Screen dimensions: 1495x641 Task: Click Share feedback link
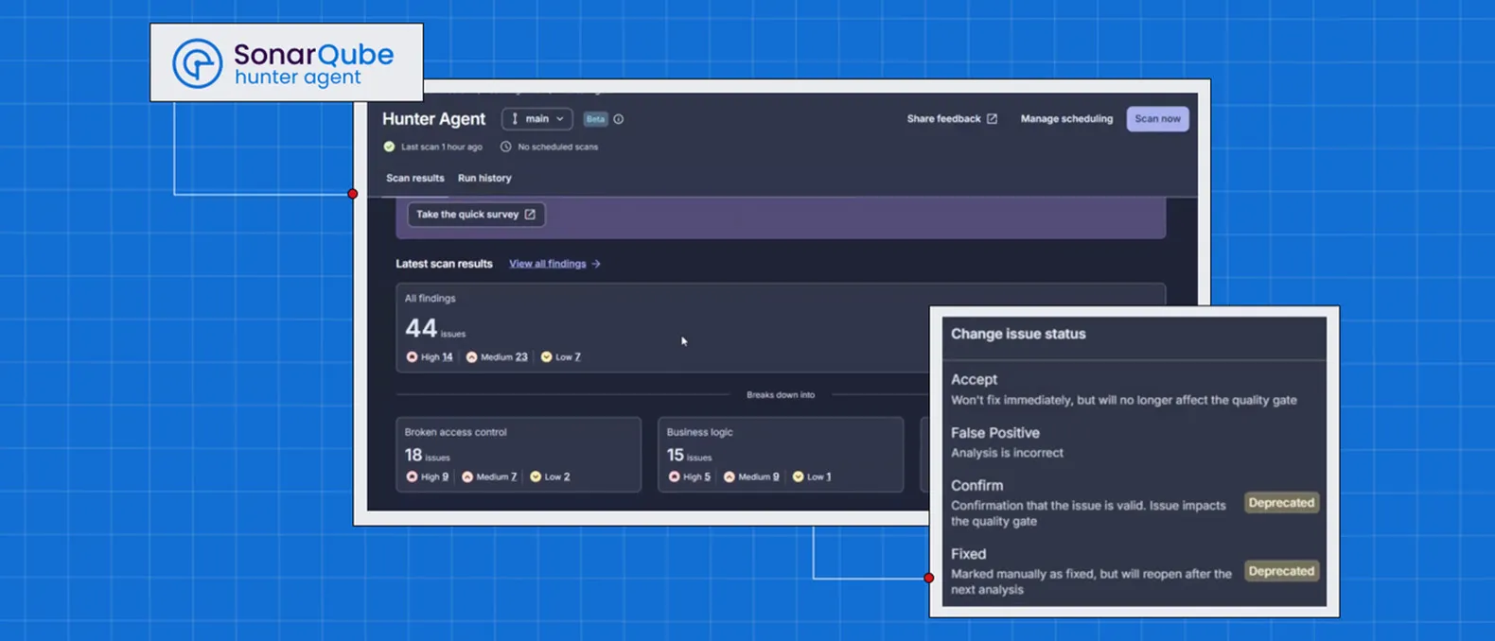[952, 119]
